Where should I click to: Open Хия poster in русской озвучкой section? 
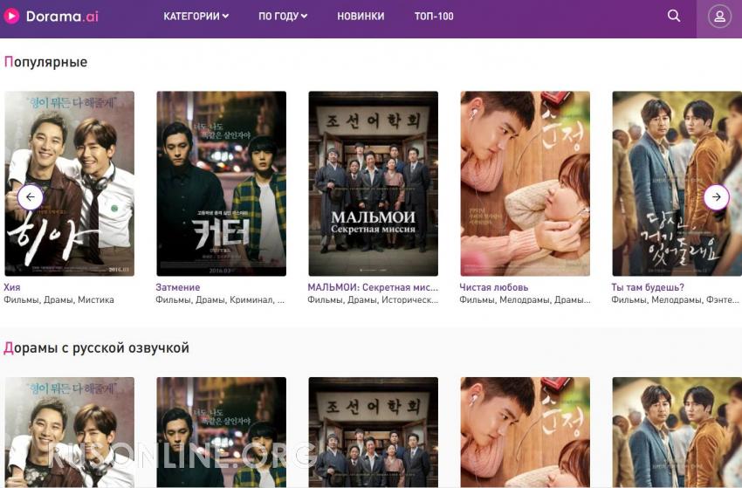70,432
